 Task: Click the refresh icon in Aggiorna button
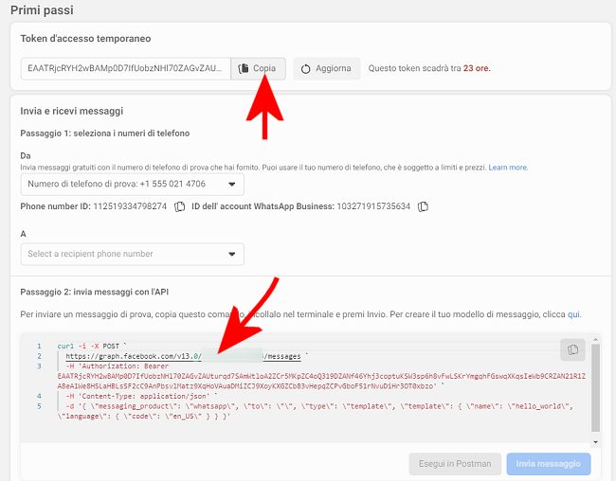306,69
